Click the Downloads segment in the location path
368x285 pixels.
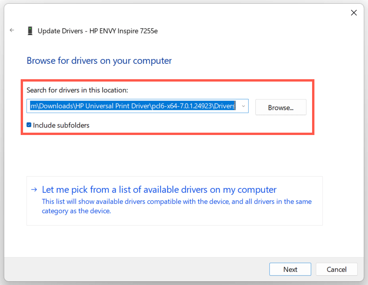pos(56,106)
